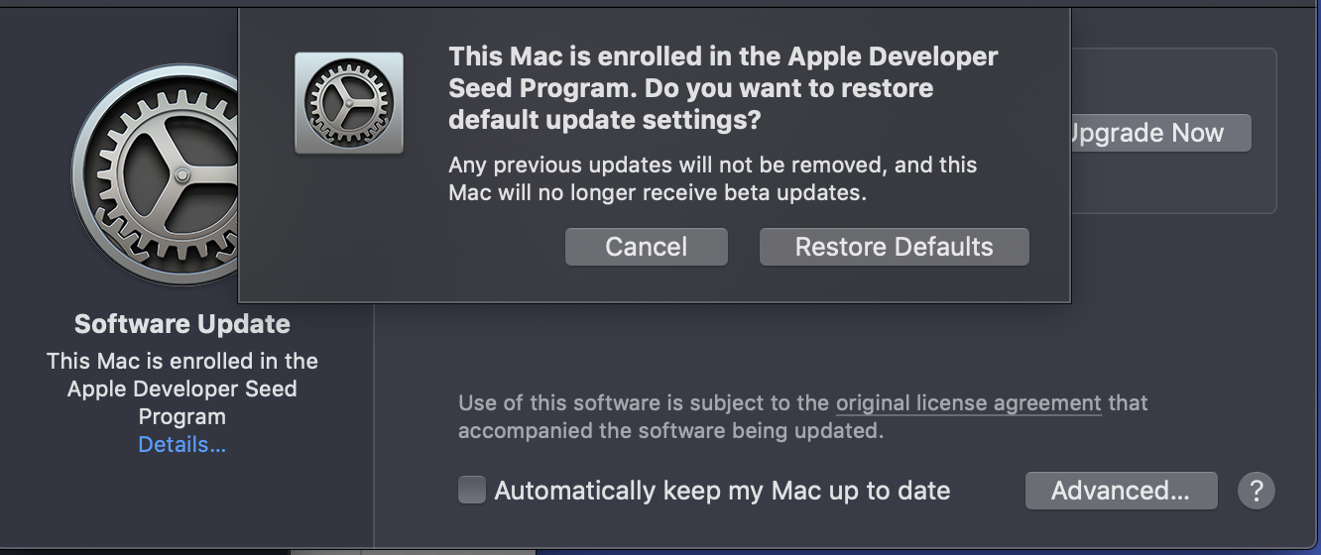Click the "Mac will no longer receive beta updates" line
Screen dimensions: 1321x555
[658, 193]
